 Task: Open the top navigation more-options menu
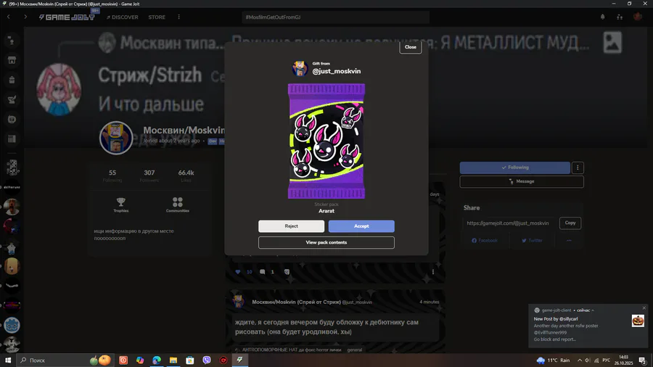(x=179, y=17)
